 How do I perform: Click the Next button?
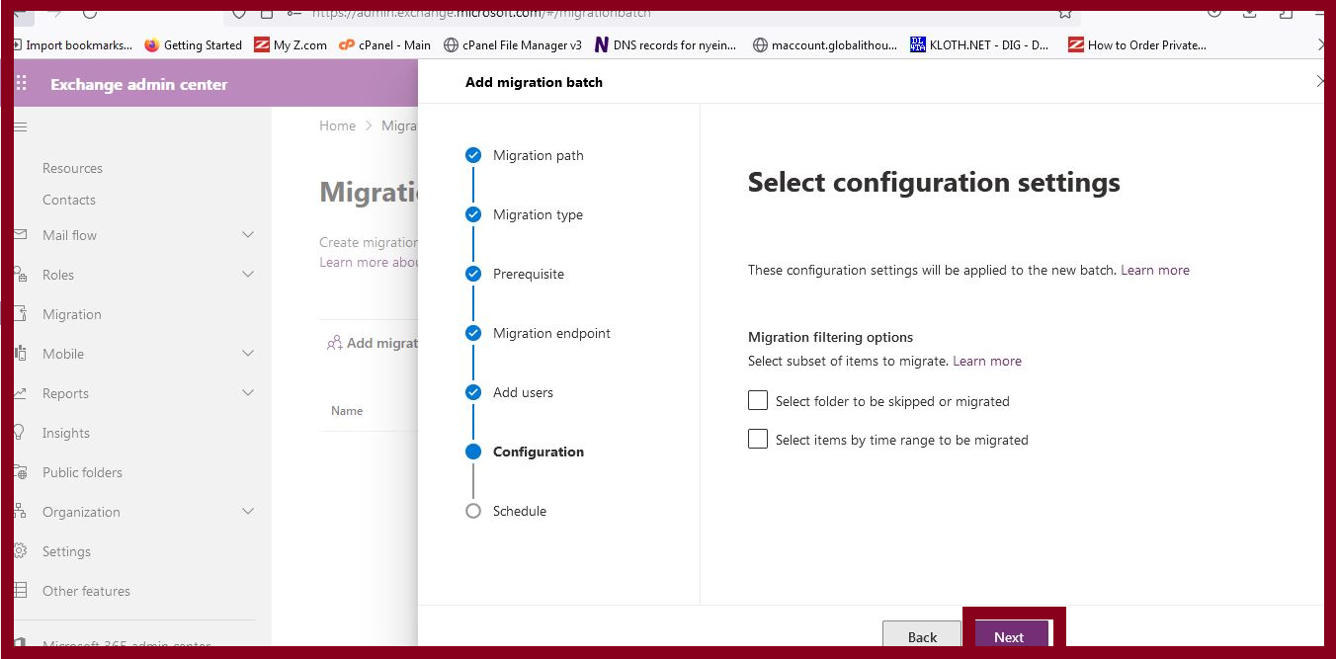point(1012,634)
